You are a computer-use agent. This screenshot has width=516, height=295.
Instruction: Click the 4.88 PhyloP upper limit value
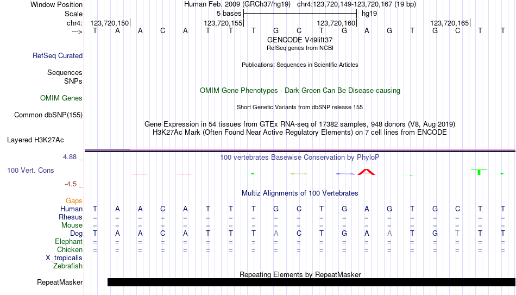tap(70, 157)
